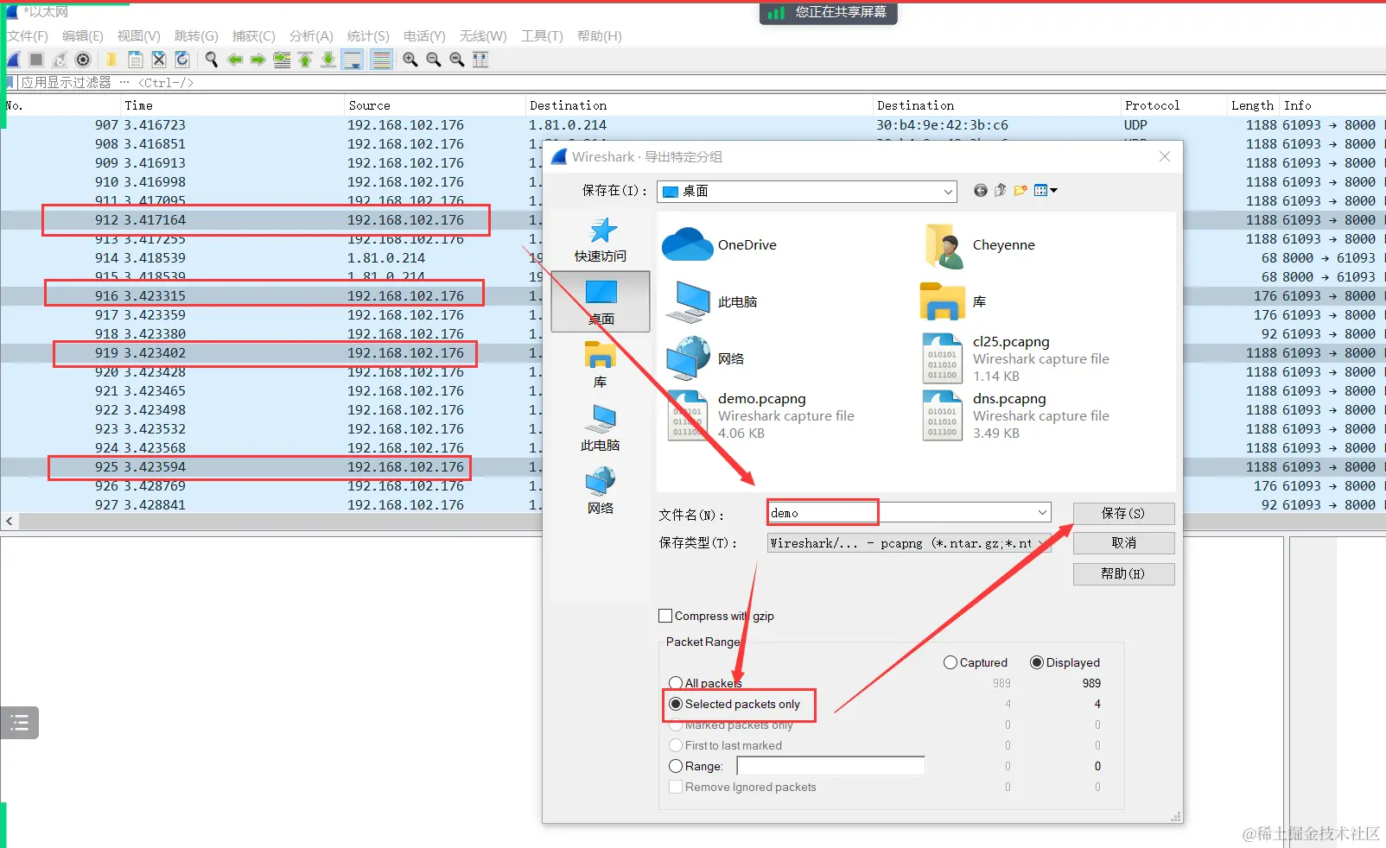The image size is (1386, 848).
Task: Open capture options gear icon
Action: click(x=83, y=60)
